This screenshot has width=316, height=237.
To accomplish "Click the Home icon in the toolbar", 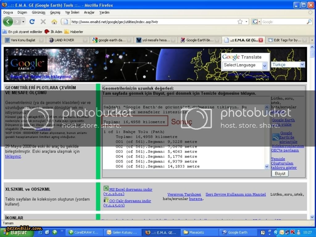I will coord(54,22).
